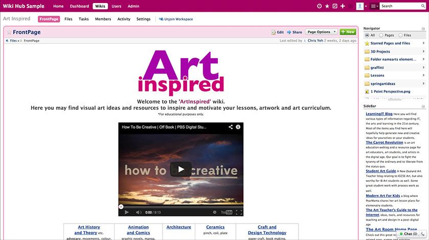Click the Search input field

tap(402, 6)
